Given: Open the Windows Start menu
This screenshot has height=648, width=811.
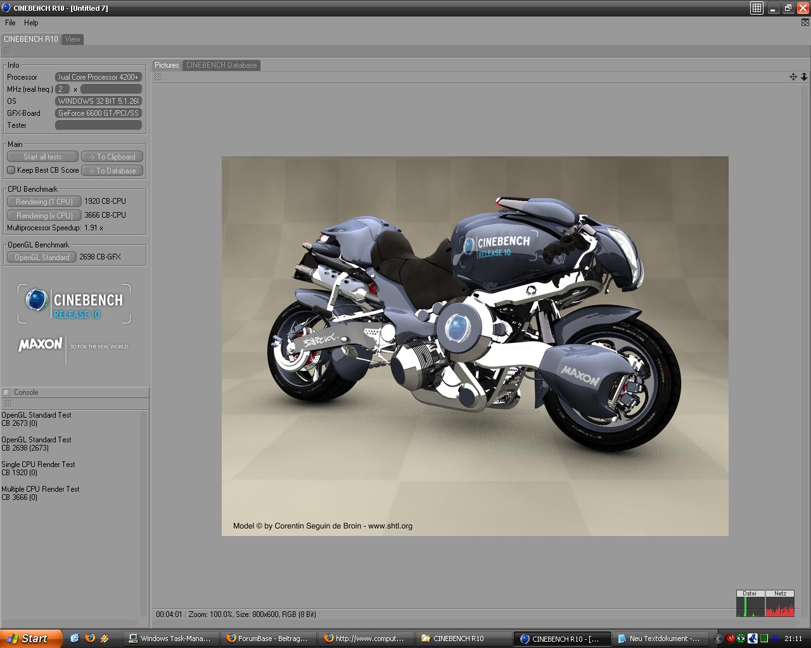Looking at the screenshot, I should 31,639.
